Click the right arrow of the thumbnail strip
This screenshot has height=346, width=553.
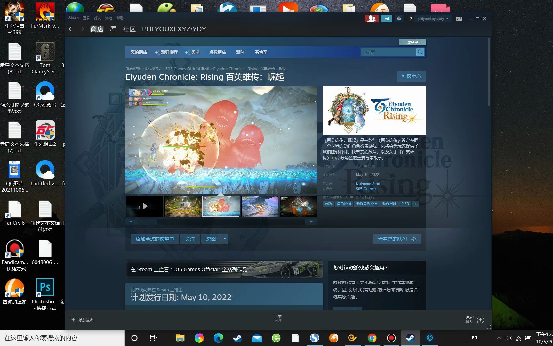pyautogui.click(x=311, y=221)
